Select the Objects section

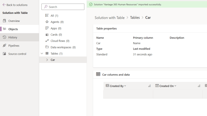pos(19,29)
